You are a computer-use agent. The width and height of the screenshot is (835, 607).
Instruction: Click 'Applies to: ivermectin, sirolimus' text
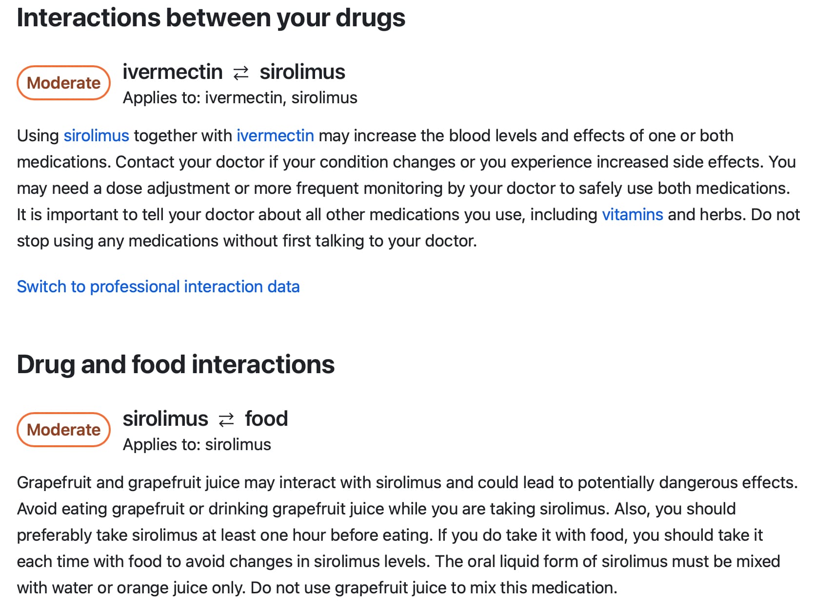click(x=240, y=98)
